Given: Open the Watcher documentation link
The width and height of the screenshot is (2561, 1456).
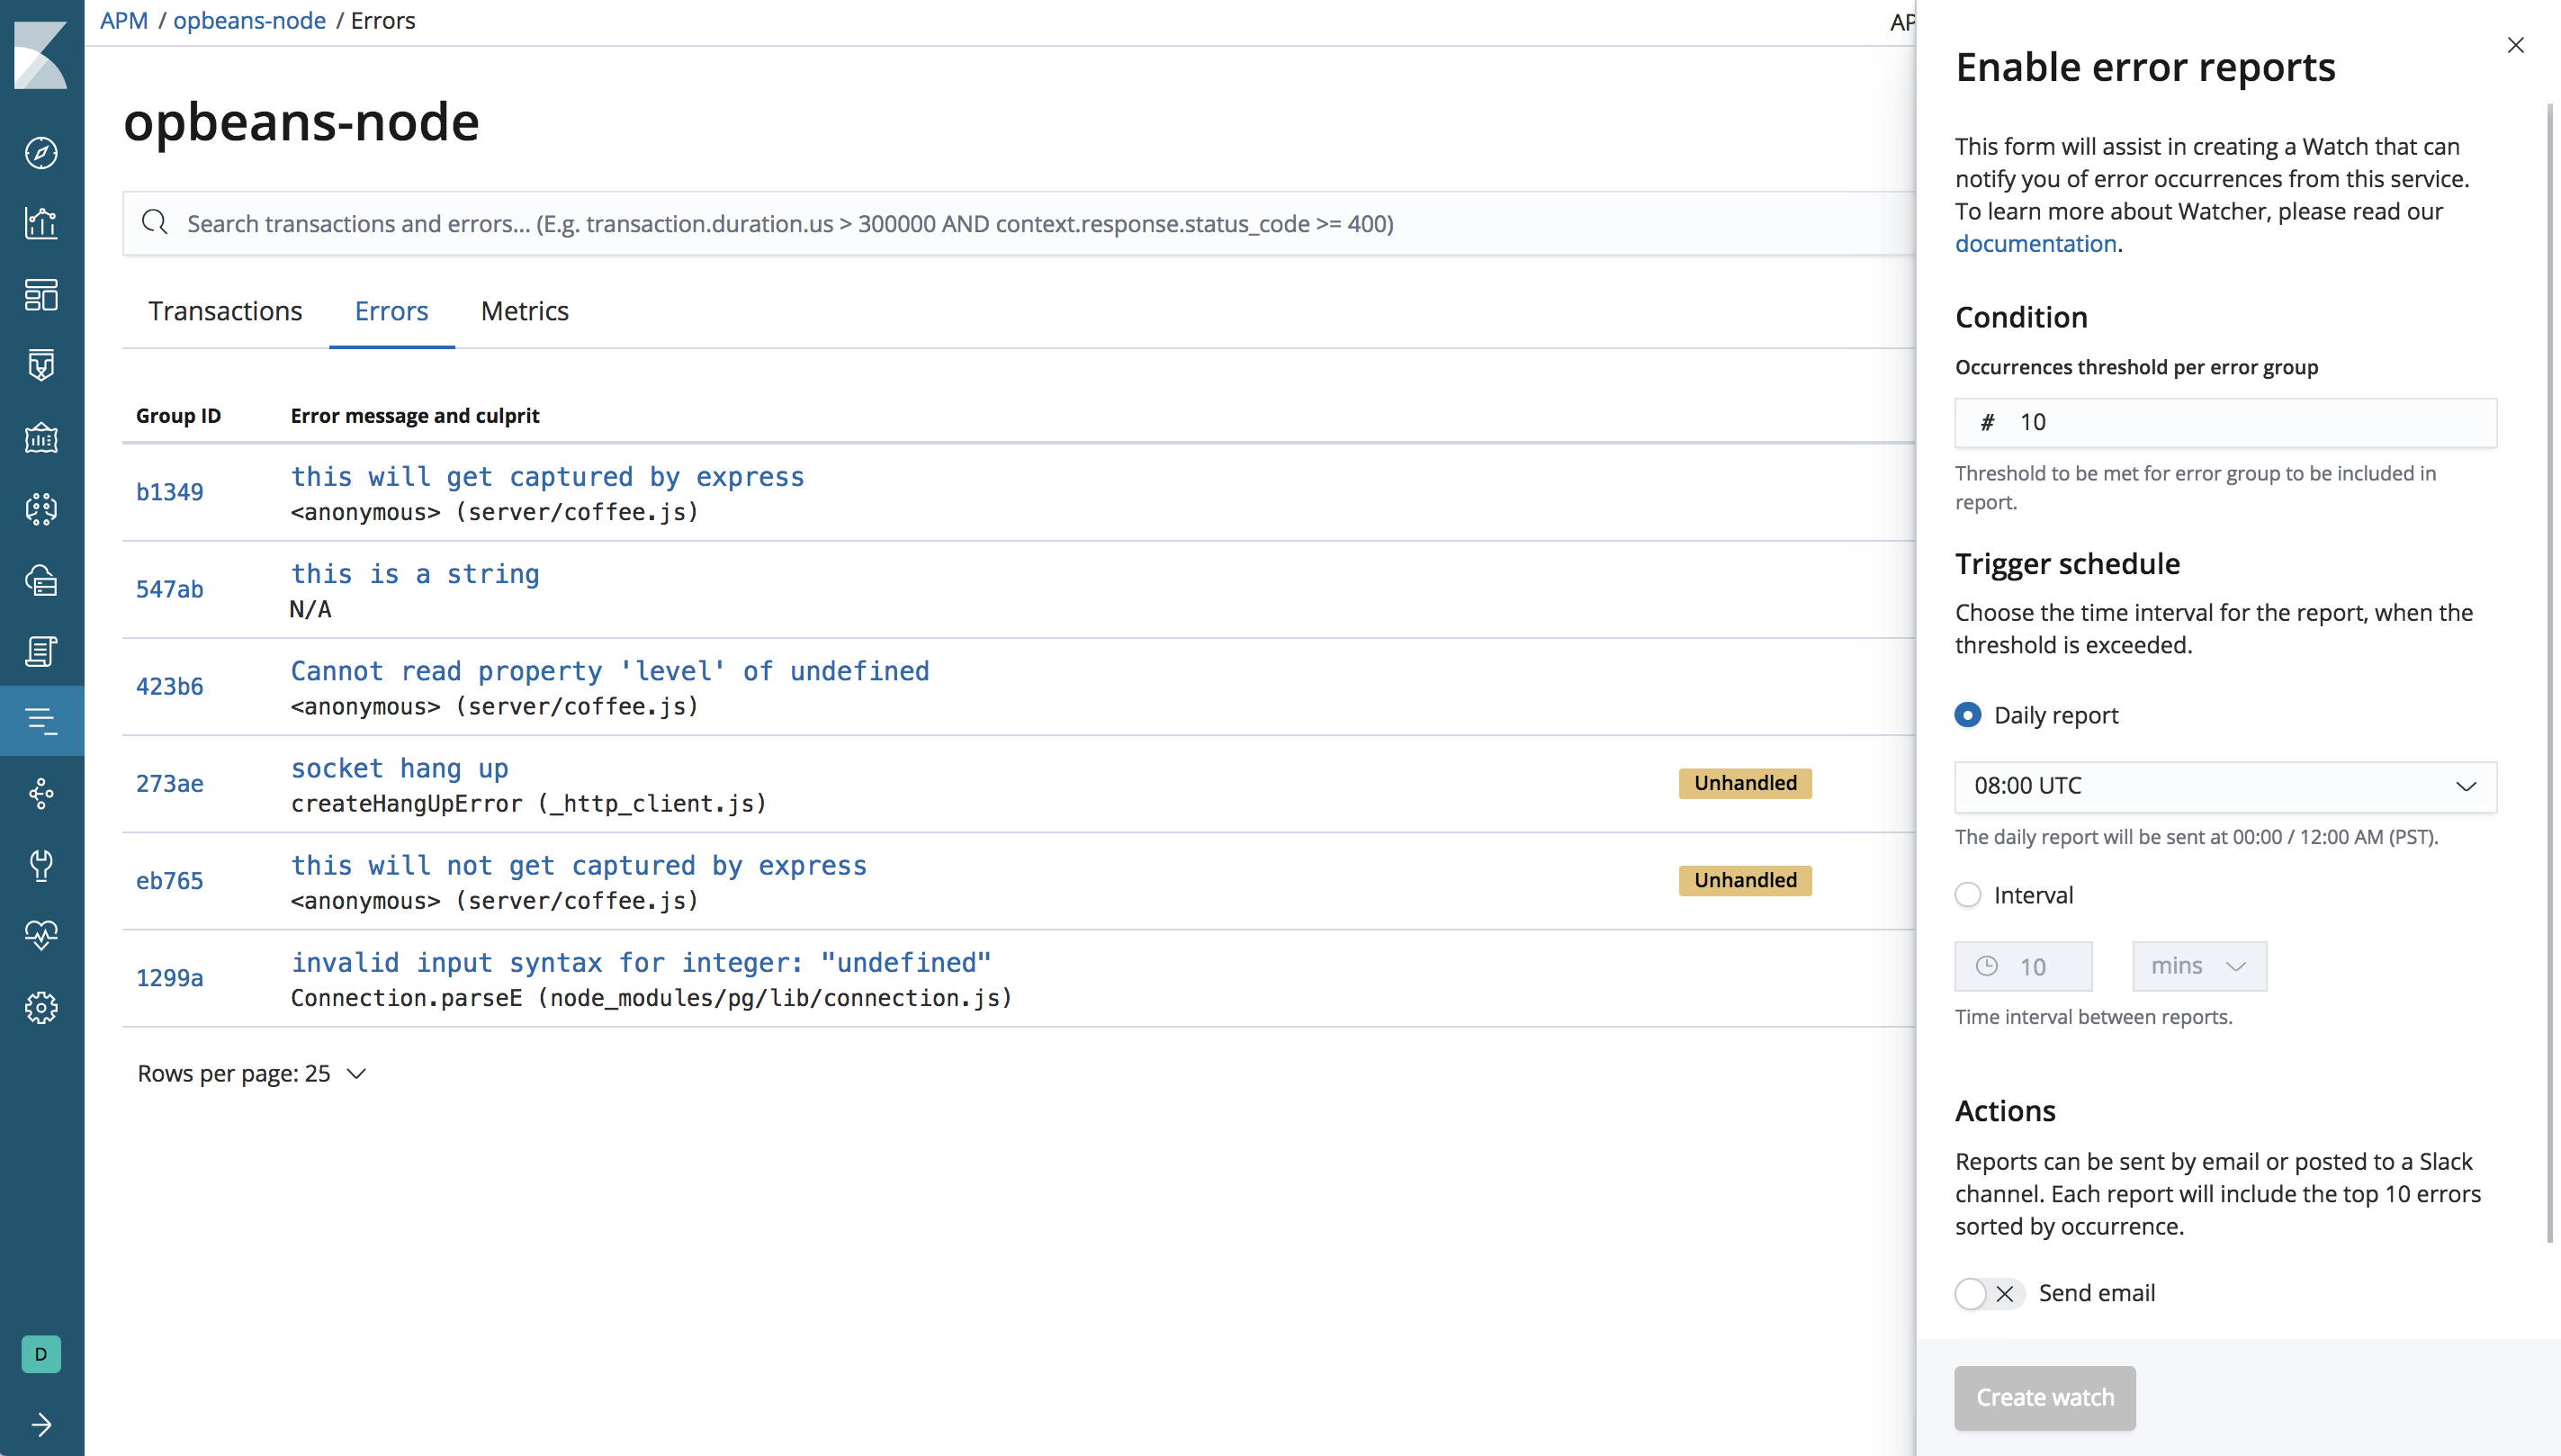Looking at the screenshot, I should click(2035, 243).
